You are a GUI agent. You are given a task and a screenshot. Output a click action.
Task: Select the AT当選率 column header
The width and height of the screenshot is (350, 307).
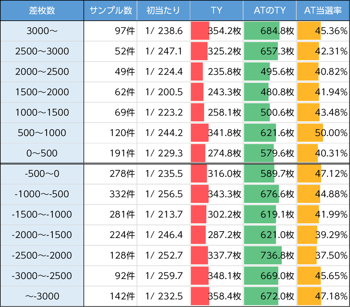323,10
